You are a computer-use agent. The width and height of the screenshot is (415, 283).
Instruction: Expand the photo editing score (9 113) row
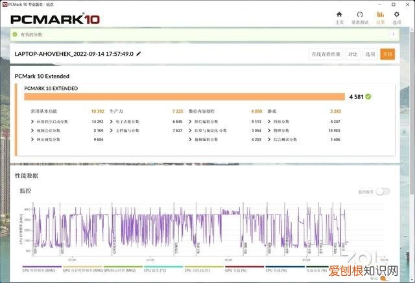point(225,122)
